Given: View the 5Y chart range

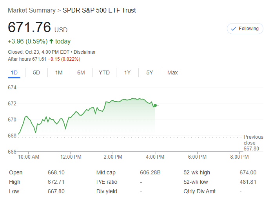Looking at the screenshot, I should (150, 72).
